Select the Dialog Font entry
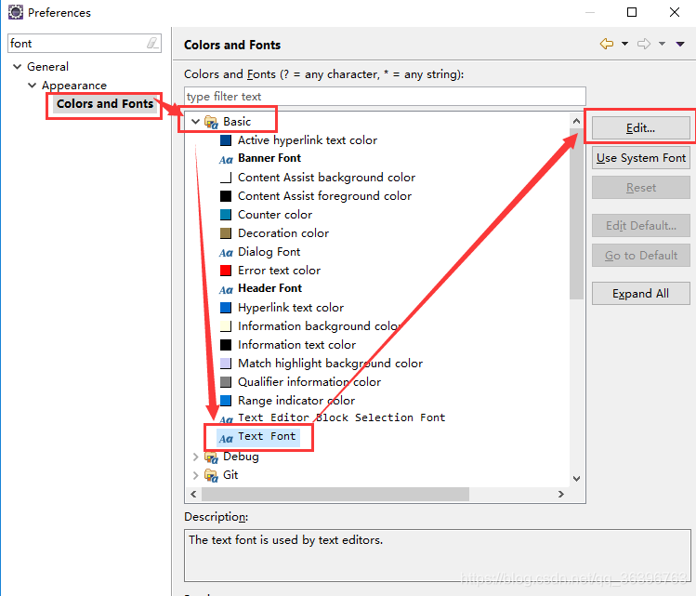696x596 pixels. (269, 252)
